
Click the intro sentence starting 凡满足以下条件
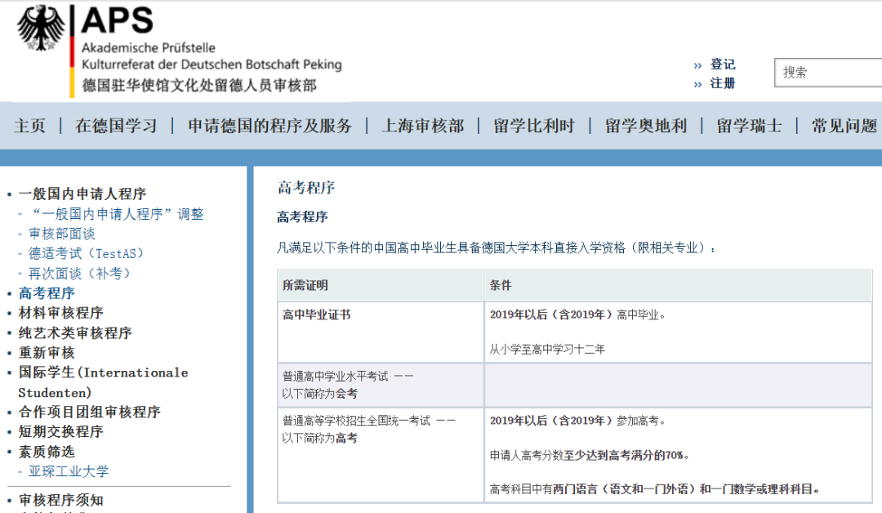(497, 248)
